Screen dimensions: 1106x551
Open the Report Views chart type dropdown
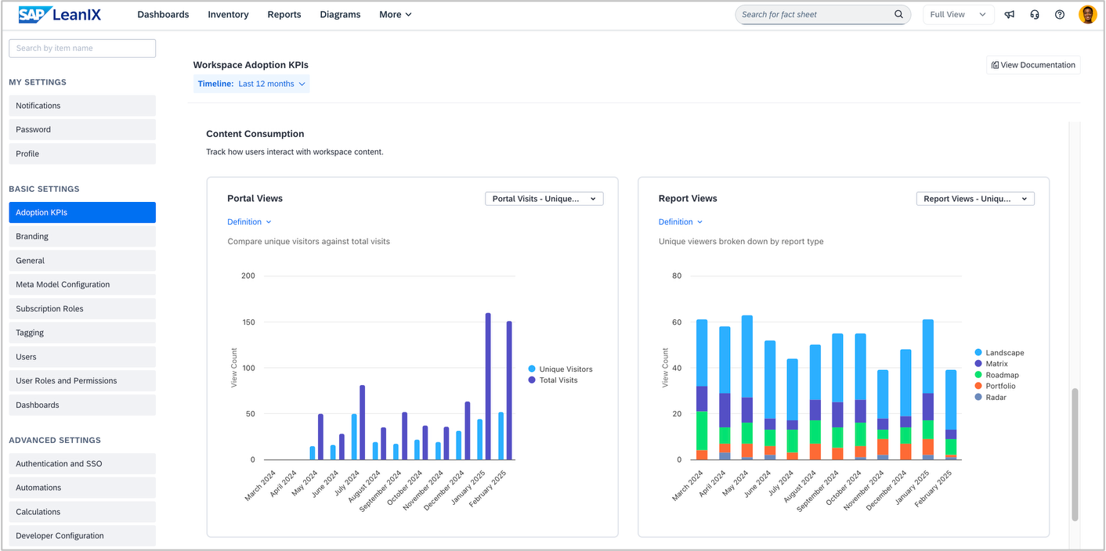point(975,199)
